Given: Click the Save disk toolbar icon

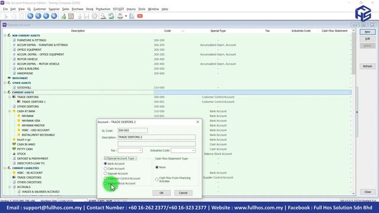Looking at the screenshot, I should pyautogui.click(x=86, y=16).
